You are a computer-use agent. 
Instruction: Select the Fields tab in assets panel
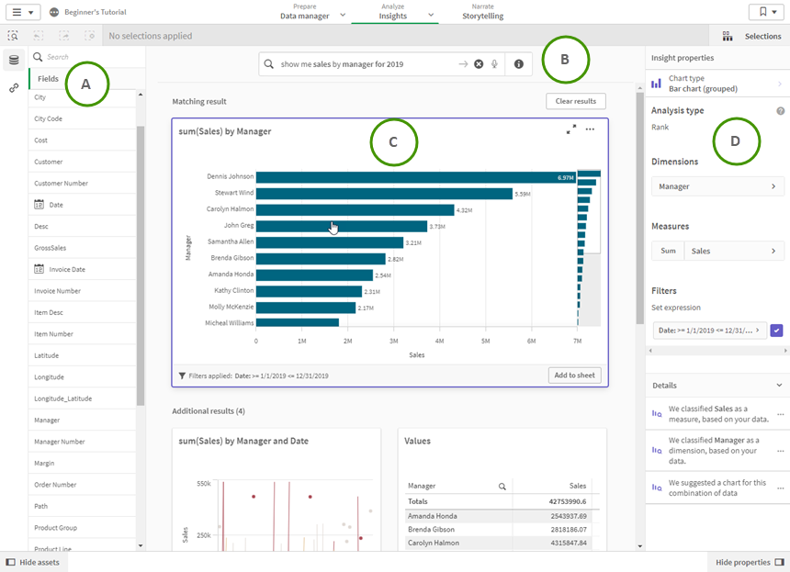pyautogui.click(x=47, y=78)
